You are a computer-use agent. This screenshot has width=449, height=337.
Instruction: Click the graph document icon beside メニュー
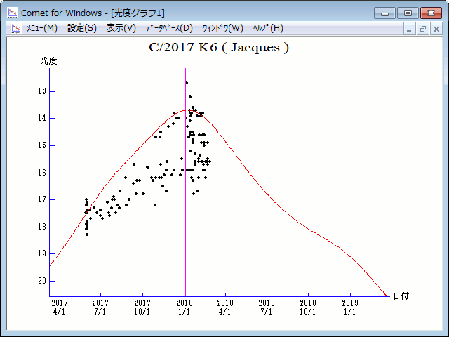tap(14, 28)
